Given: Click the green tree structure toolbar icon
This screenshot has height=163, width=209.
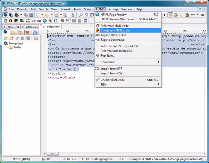Looking at the screenshot, I should 73,15.
